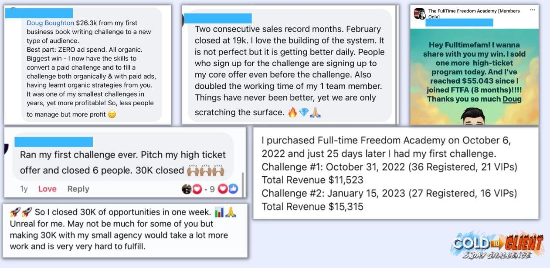Click the Total Revenue $15,315 text

click(x=312, y=207)
